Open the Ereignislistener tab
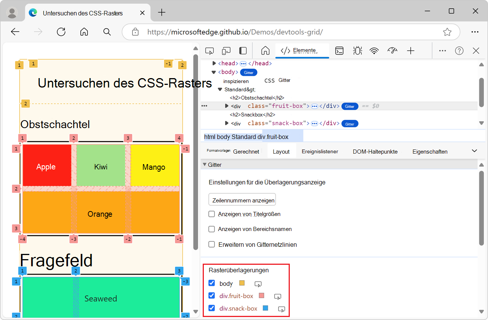Screen dimensions: 488x320 pos(320,152)
